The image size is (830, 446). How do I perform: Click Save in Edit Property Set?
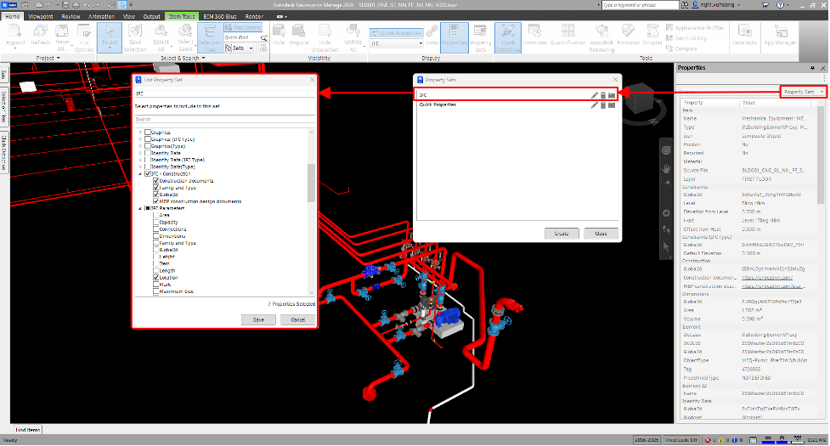258,319
